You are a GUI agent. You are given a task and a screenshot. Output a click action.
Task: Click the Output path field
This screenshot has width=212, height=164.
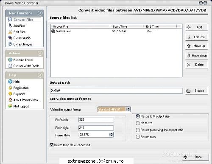tap(116, 90)
